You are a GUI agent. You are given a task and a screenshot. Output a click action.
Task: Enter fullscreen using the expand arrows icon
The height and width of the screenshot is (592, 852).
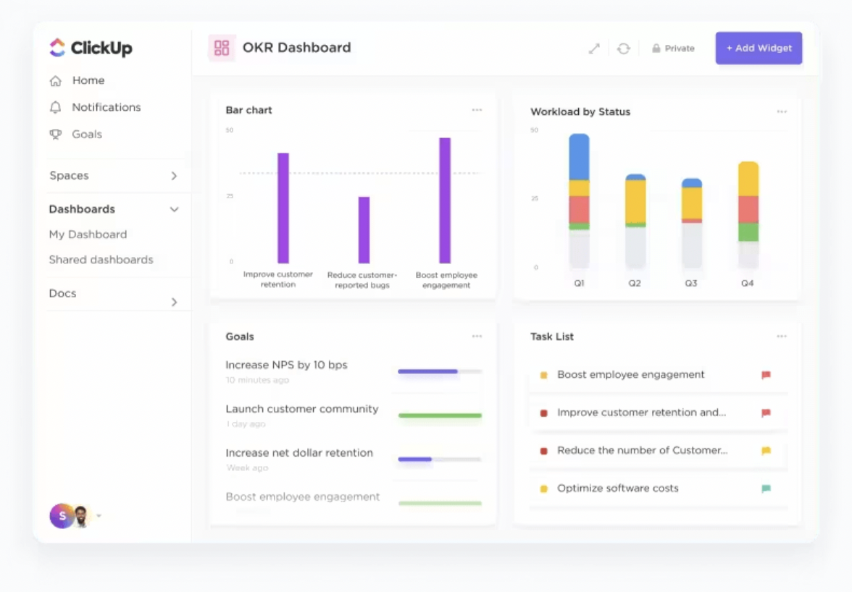(594, 48)
